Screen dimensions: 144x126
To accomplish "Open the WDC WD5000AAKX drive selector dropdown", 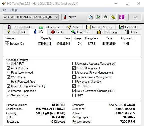I will coord(31,17).
